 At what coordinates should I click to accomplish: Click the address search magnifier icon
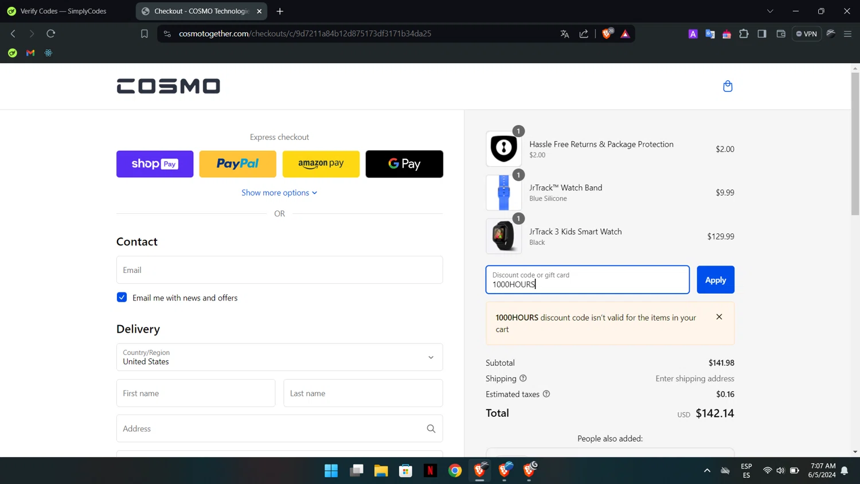pyautogui.click(x=431, y=428)
